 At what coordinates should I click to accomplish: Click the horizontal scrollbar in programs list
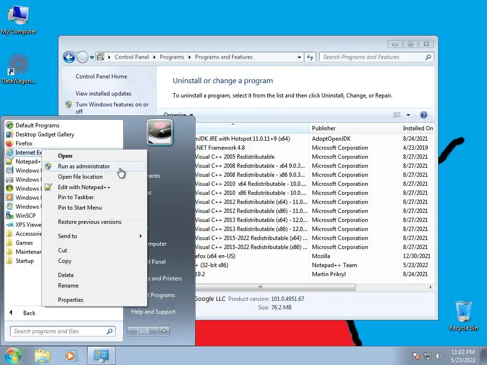pos(275,288)
